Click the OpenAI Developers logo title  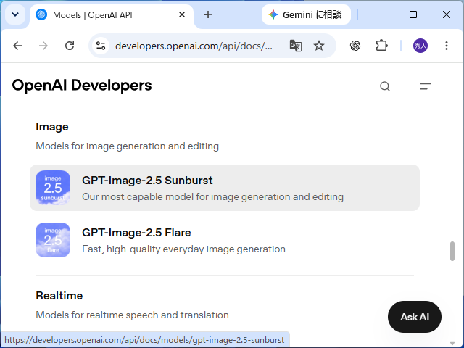coord(82,86)
